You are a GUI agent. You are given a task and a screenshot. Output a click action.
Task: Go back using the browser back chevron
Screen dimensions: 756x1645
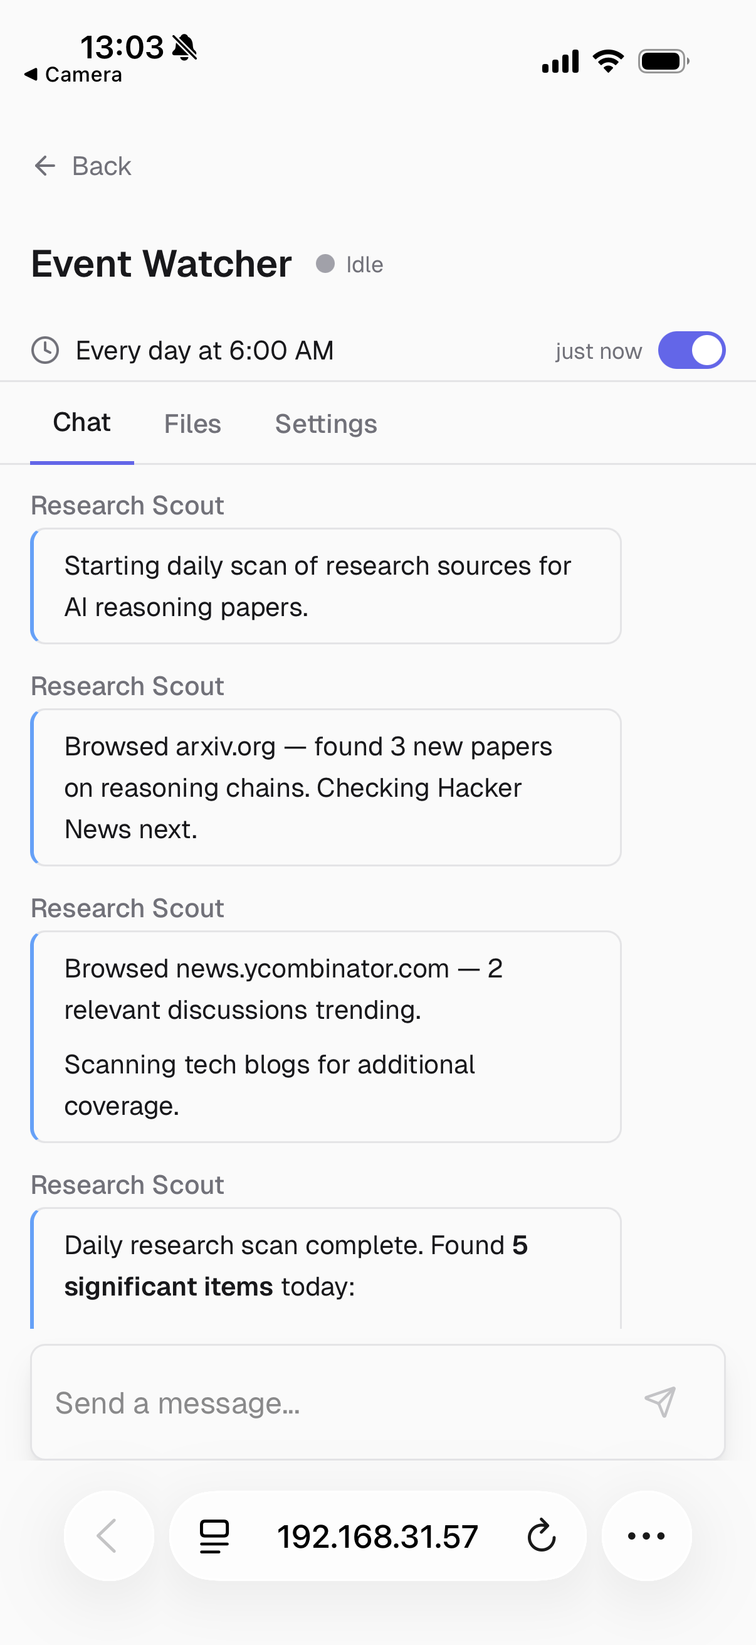pyautogui.click(x=108, y=1536)
